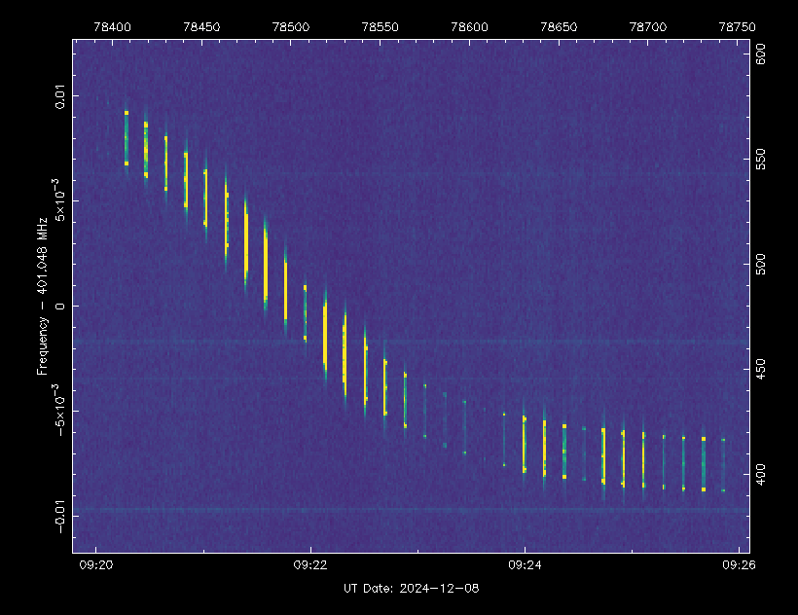Click the 0.01 frequency tick label
Screen dimensions: 798x615
61,96
